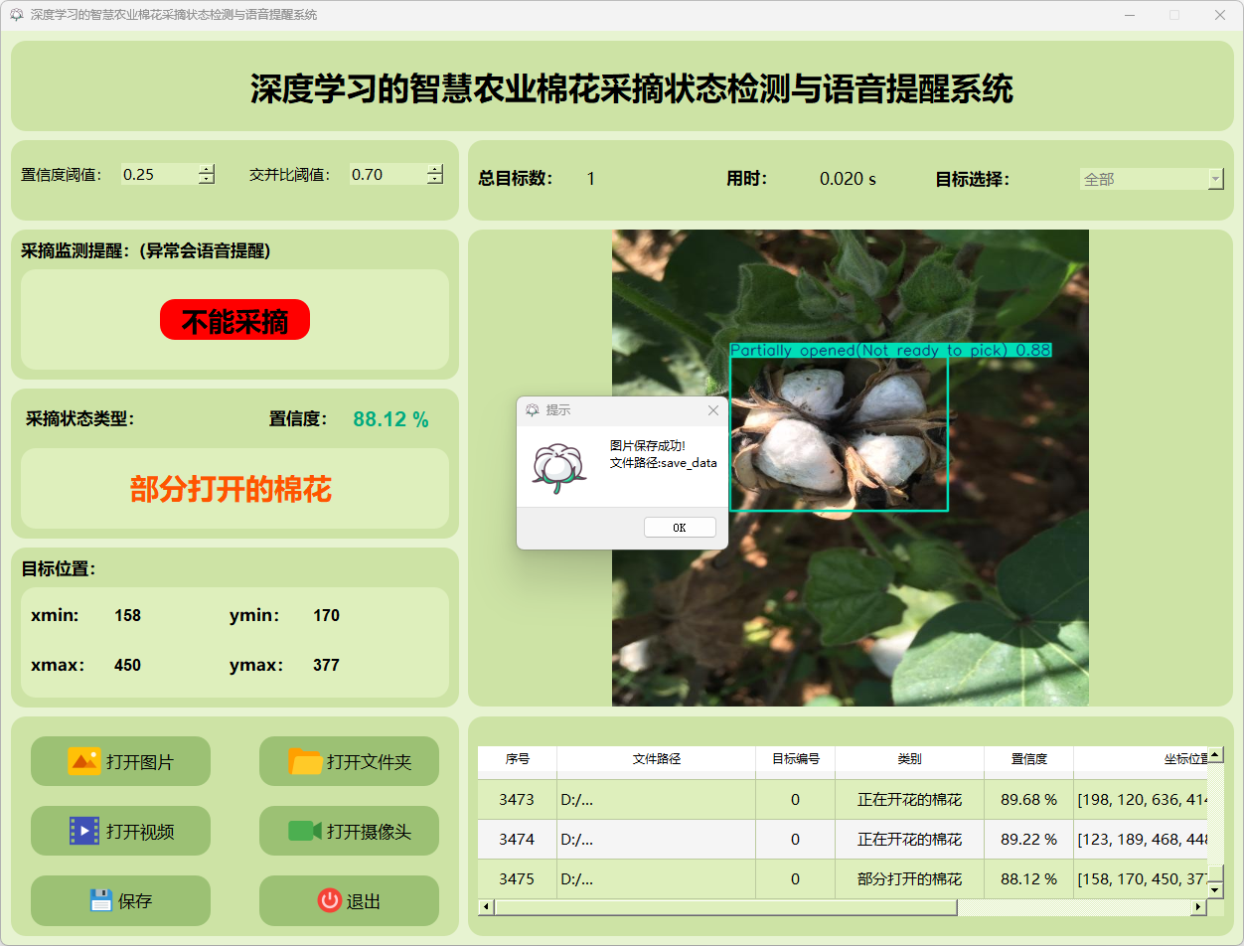Decrease the IoU threshold value
Image resolution: width=1244 pixels, height=946 pixels.
click(x=434, y=180)
